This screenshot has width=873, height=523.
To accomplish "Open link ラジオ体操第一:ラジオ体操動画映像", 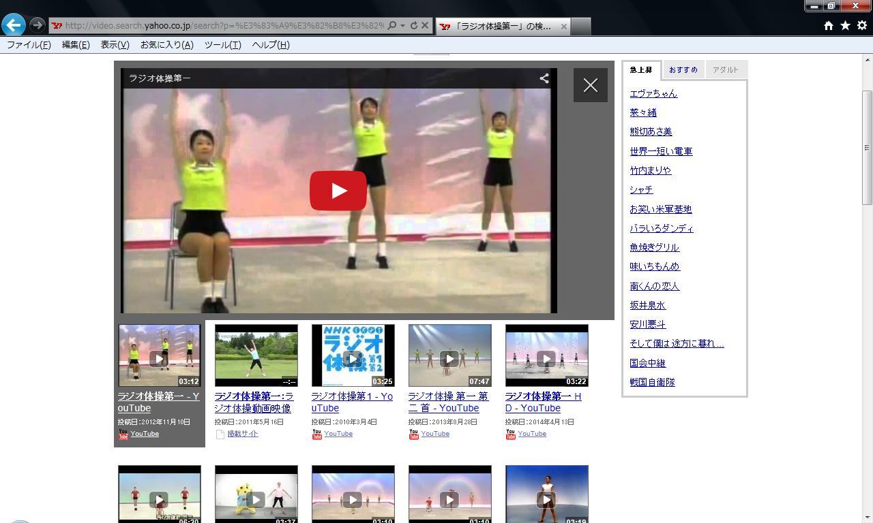I will [x=254, y=402].
